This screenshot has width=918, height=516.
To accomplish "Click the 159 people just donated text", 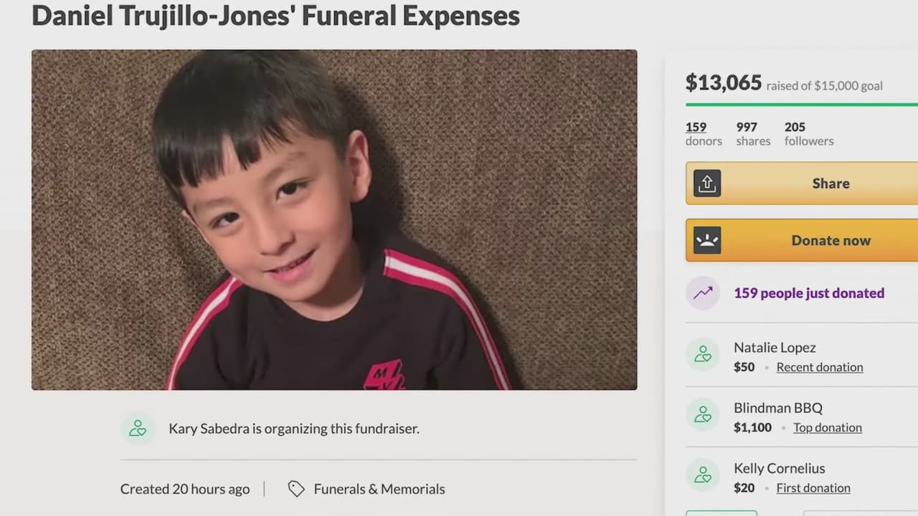I will pos(809,293).
